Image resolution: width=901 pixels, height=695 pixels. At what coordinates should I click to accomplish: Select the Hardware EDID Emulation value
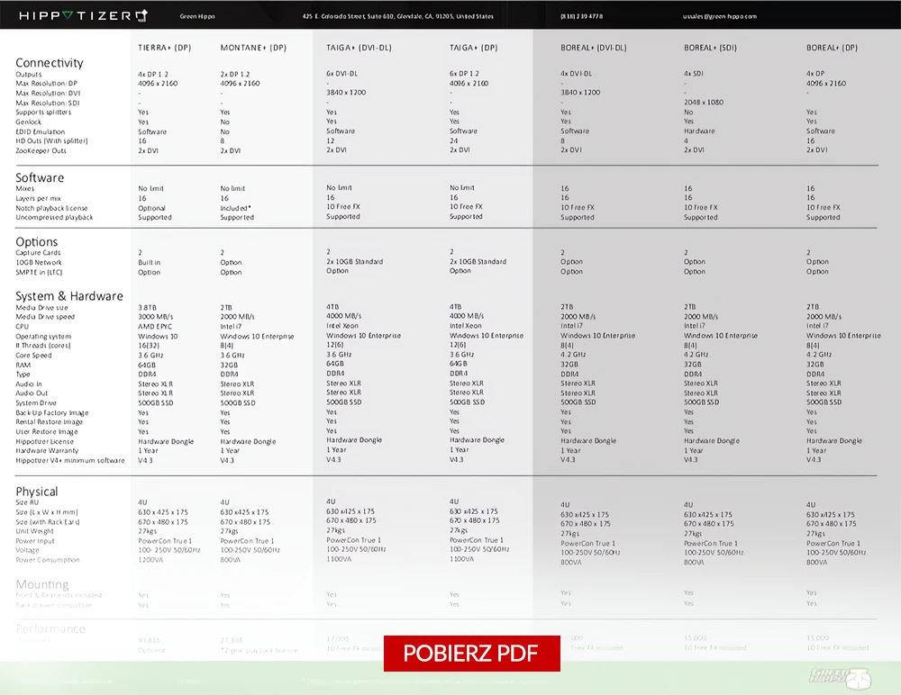tap(699, 131)
